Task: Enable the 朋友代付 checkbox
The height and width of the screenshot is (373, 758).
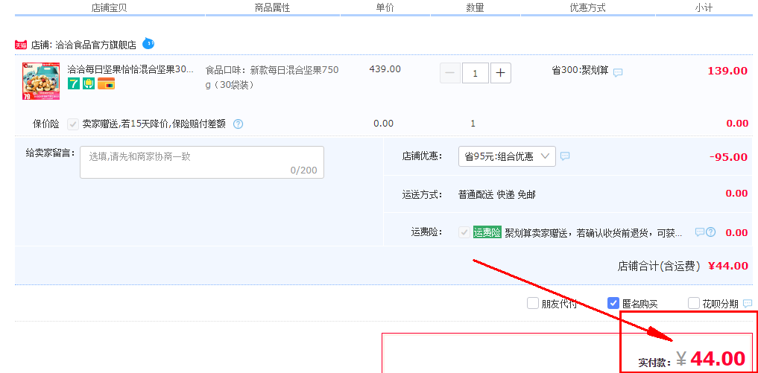Action: pos(533,304)
